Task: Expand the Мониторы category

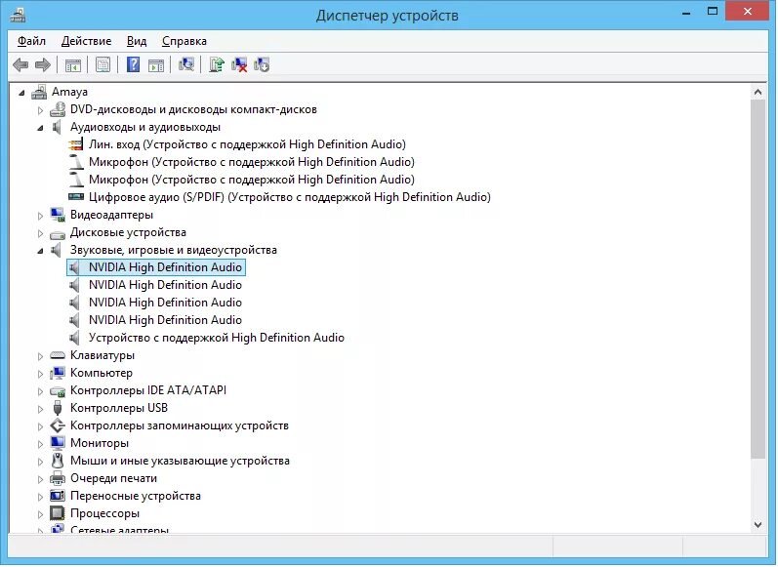Action: pos(41,444)
